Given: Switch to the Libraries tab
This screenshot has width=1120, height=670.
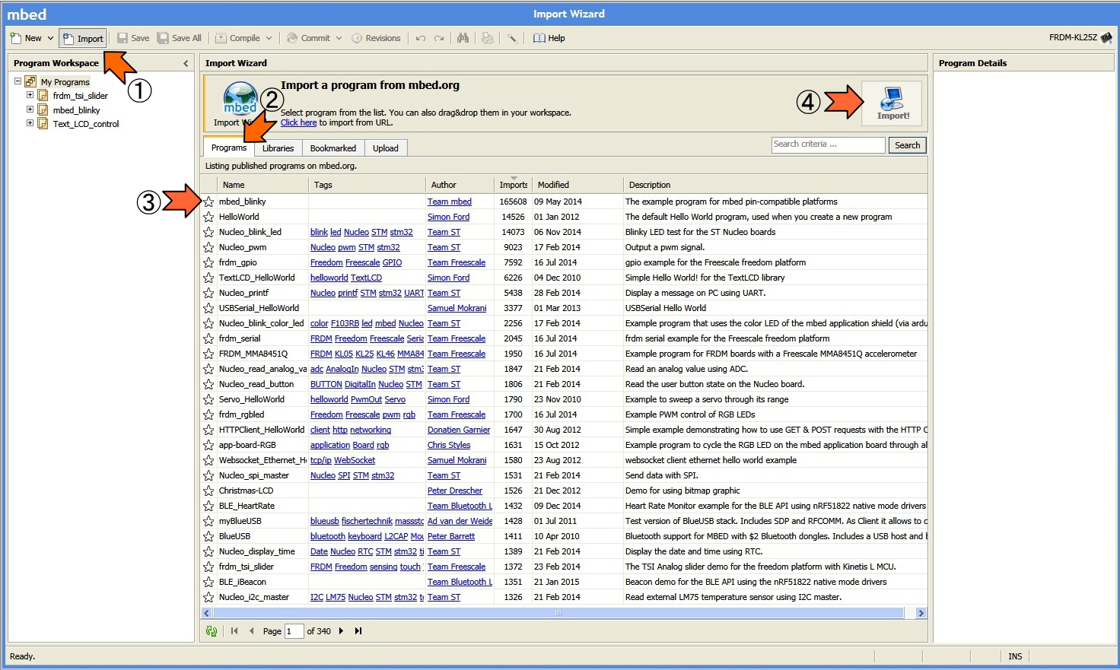Looking at the screenshot, I should tap(278, 148).
